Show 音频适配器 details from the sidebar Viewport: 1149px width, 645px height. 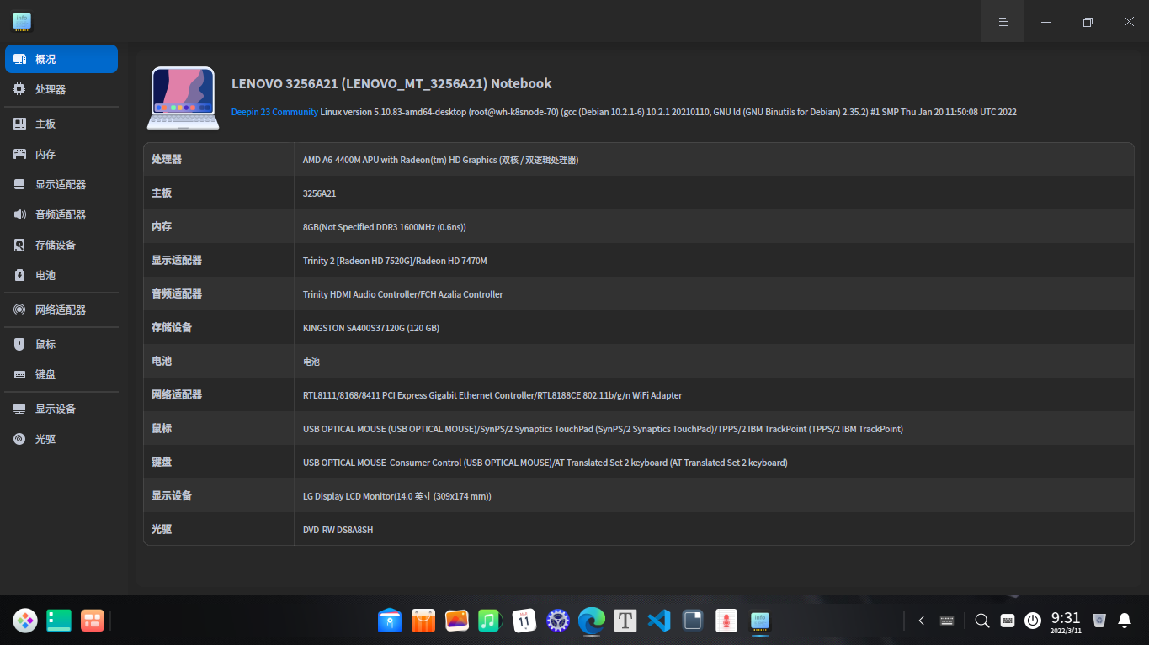tap(61, 214)
